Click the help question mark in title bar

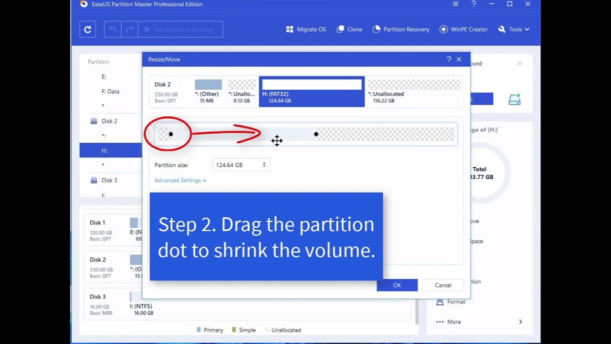474,4
